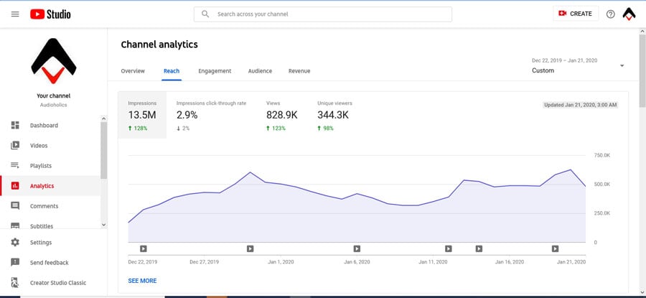Open Dashboard from the sidebar
The image size is (646, 298).
pos(44,126)
